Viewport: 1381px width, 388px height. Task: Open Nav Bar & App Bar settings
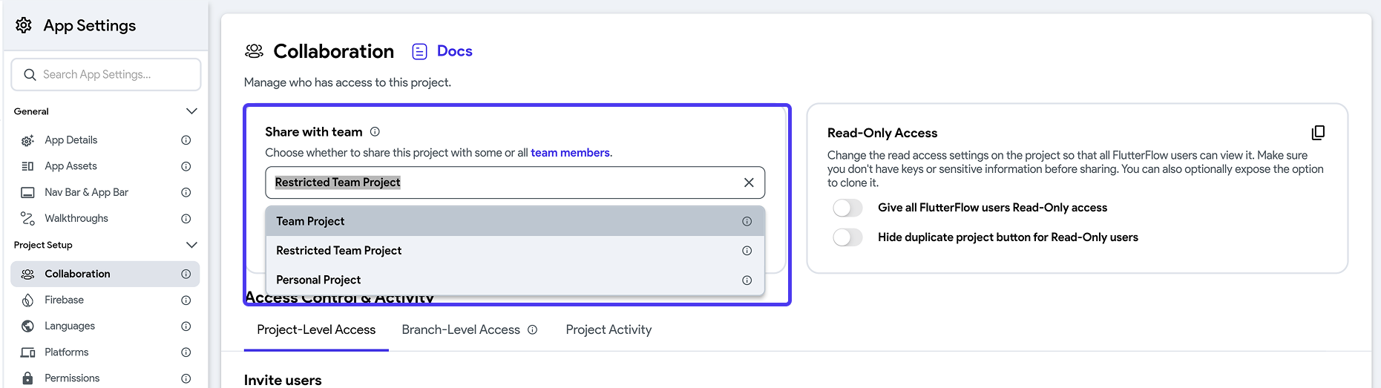tap(86, 192)
